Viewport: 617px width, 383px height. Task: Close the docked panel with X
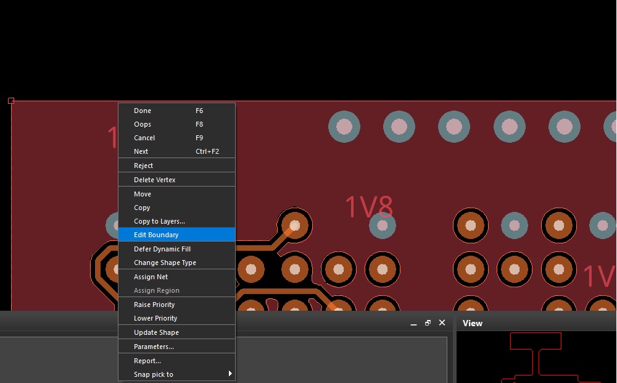pos(442,323)
